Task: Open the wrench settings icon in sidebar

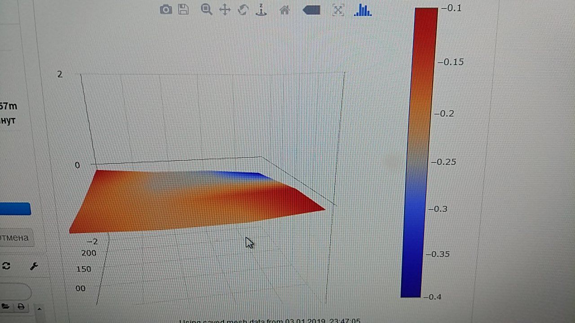Action: (34, 266)
